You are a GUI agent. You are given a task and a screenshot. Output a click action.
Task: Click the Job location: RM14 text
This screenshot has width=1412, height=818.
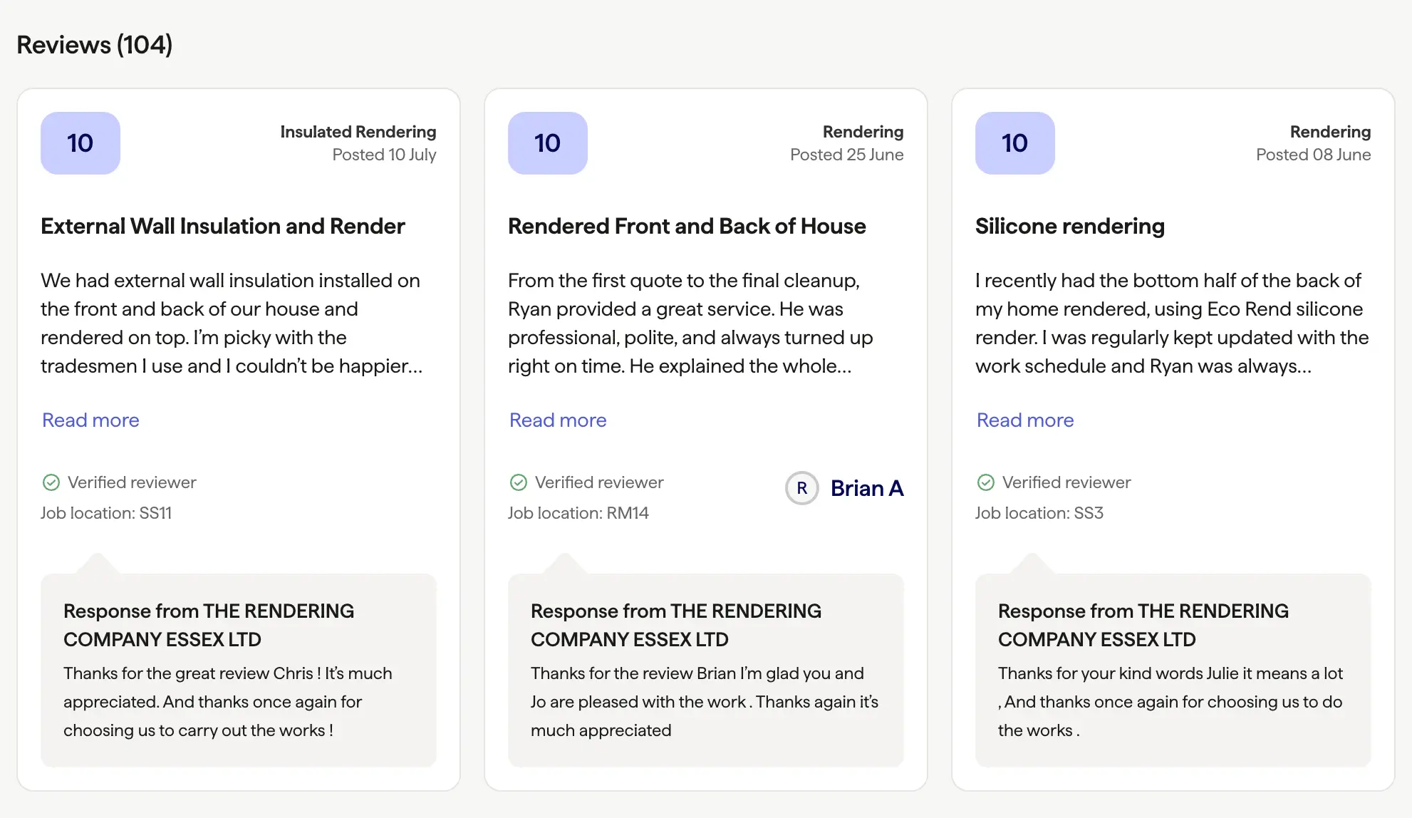578,513
